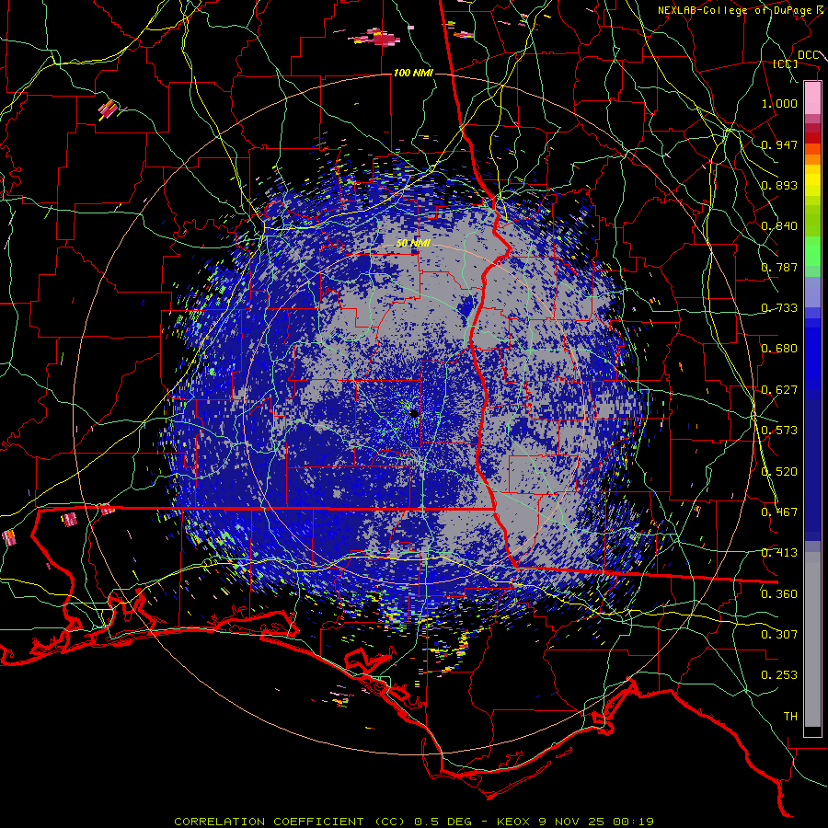Select the 0.307 scale value
The height and width of the screenshot is (828, 828).
click(779, 635)
